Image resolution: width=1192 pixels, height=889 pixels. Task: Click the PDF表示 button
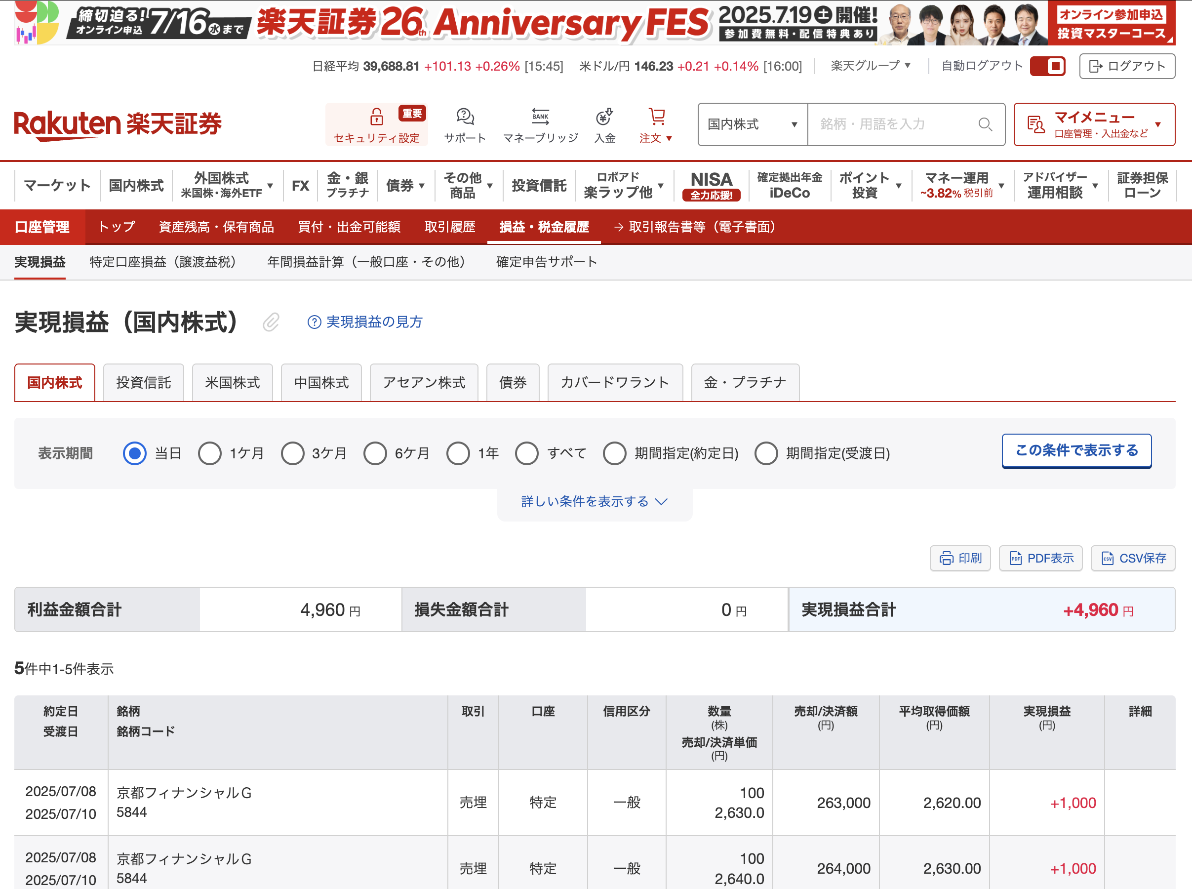click(x=1040, y=558)
